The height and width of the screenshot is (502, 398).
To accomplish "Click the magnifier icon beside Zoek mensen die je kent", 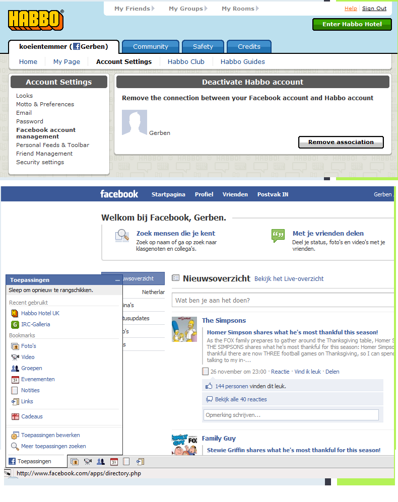I will pyautogui.click(x=122, y=235).
